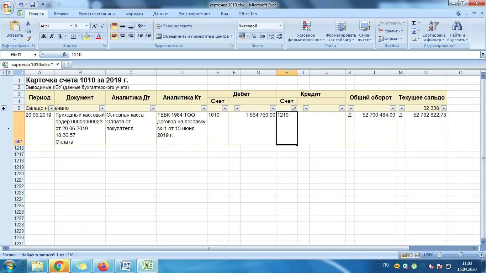The width and height of the screenshot is (486, 273).
Task: Open the Office Tab ribbon tab
Action: coord(247,14)
